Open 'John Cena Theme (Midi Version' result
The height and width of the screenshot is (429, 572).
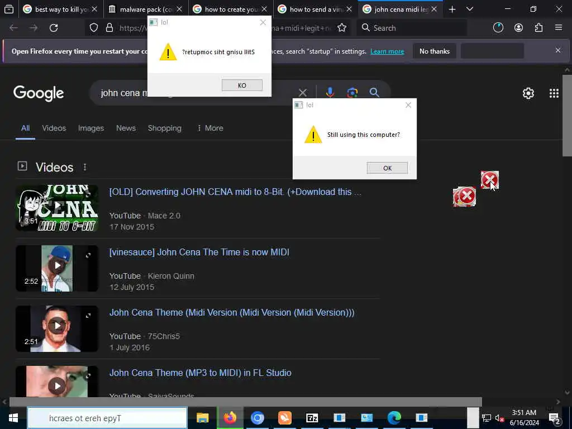click(232, 312)
